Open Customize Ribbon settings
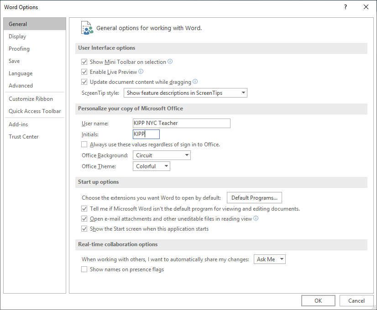Image resolution: width=377 pixels, height=310 pixels. [35, 98]
